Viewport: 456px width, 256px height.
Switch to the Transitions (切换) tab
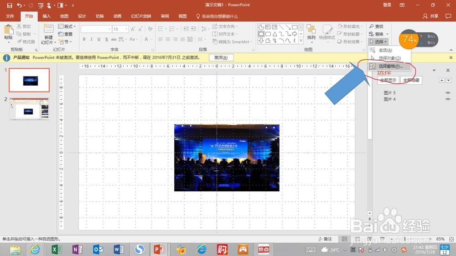click(x=100, y=16)
